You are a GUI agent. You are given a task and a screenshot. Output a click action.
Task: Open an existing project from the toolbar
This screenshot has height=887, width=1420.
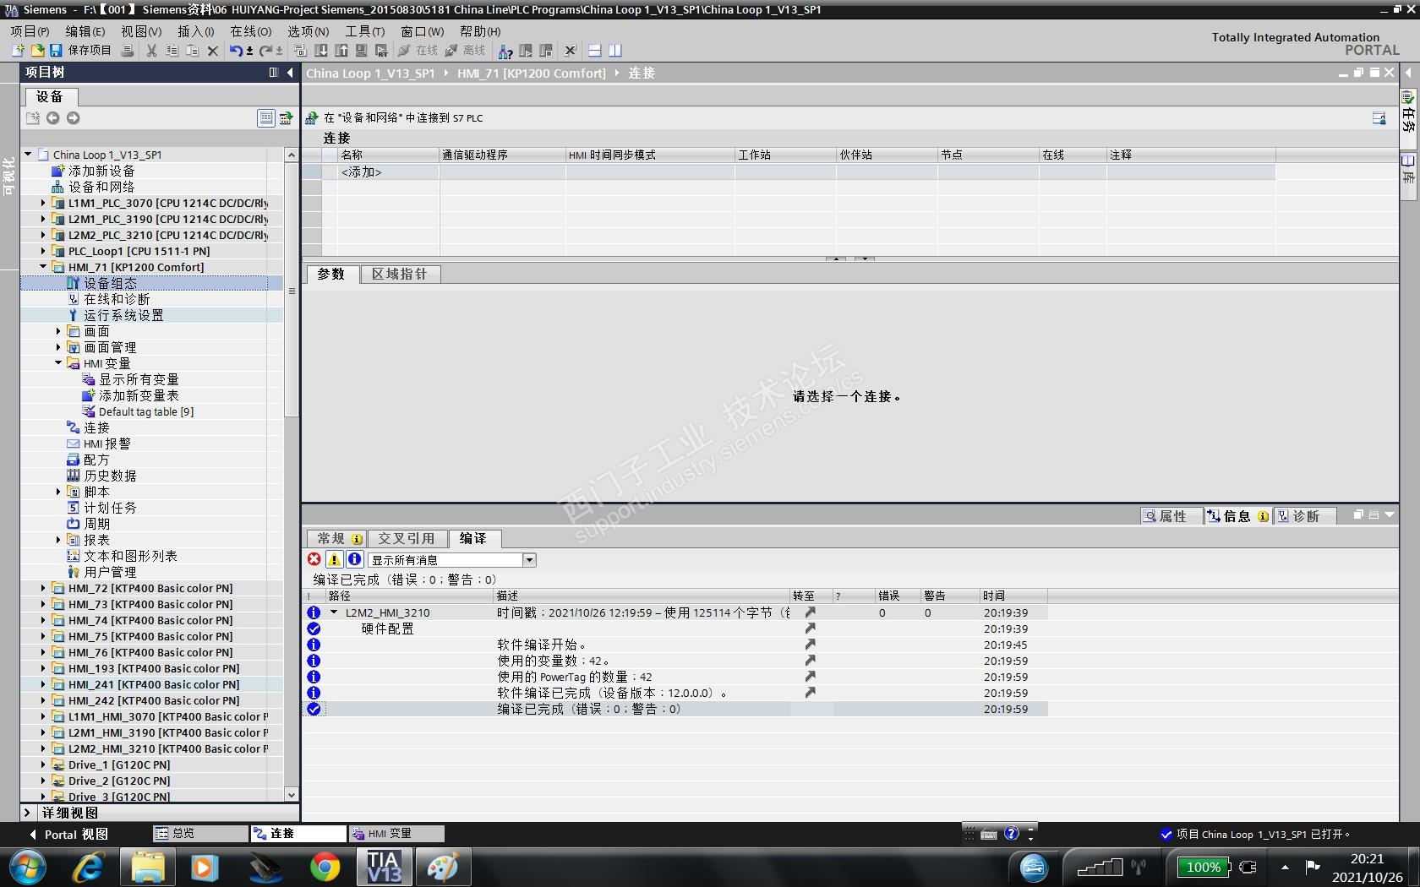[37, 51]
